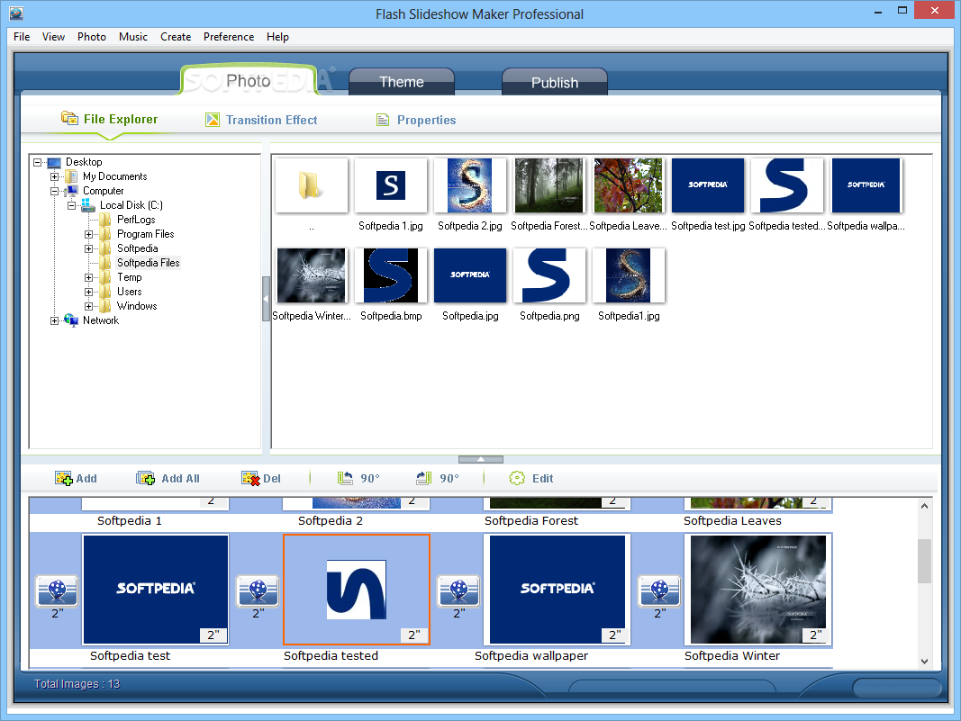Select the Softpedia.png thumbnail
The image size is (961, 721).
click(549, 275)
